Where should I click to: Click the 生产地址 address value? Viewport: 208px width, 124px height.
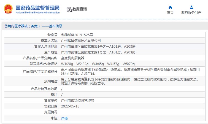pyautogui.click(x=98, y=52)
